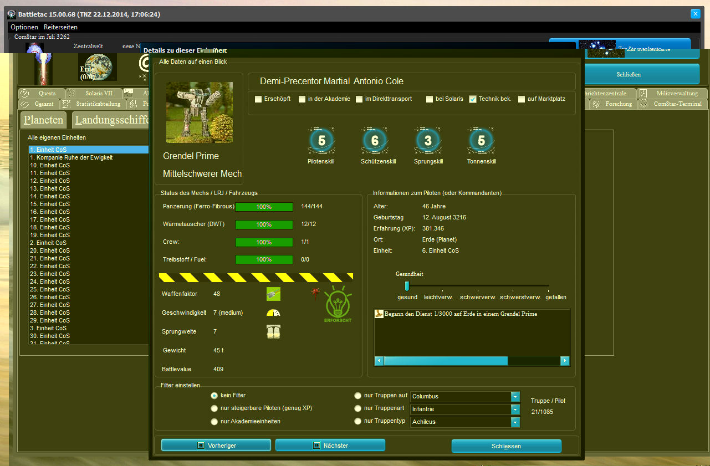710x466 pixels.
Task: Click the green Erforscht lightbulb icon
Action: [338, 304]
